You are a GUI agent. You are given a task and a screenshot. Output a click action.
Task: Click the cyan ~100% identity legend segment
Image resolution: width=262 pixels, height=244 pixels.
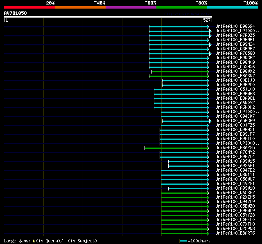233,7
